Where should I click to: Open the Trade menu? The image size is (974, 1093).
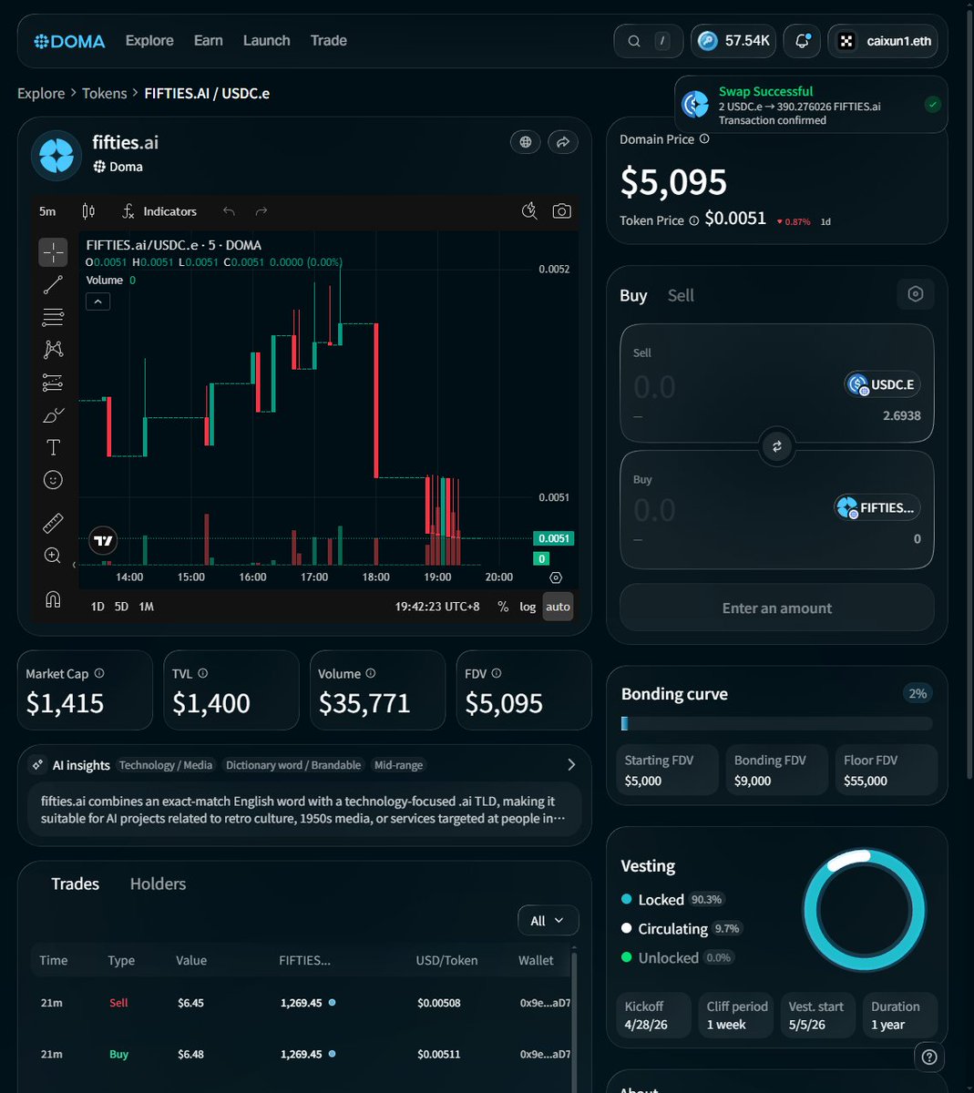329,41
